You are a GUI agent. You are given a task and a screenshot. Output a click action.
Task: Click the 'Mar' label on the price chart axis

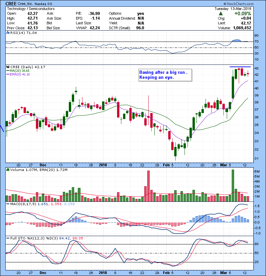point(224,165)
